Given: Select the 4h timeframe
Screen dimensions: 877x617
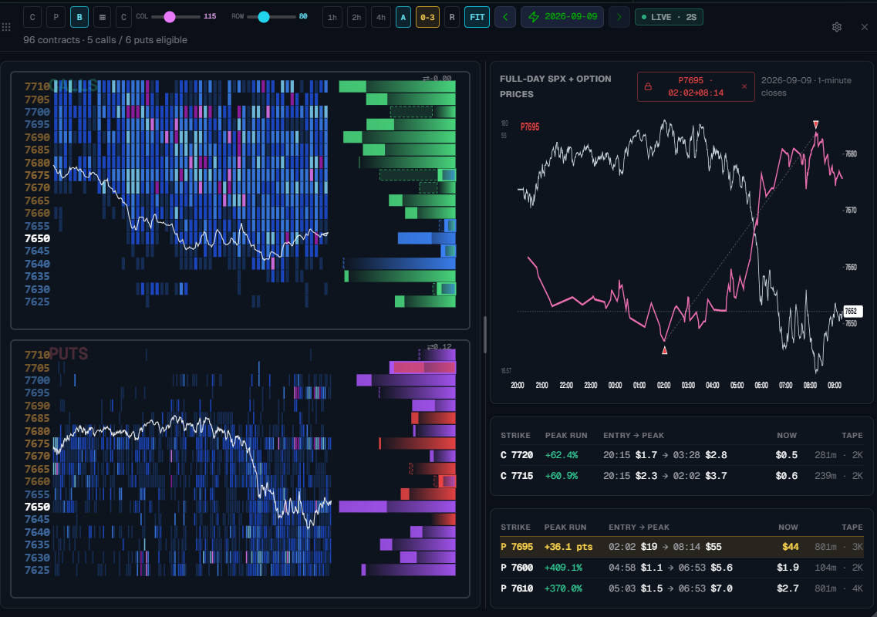Looking at the screenshot, I should pos(381,17).
